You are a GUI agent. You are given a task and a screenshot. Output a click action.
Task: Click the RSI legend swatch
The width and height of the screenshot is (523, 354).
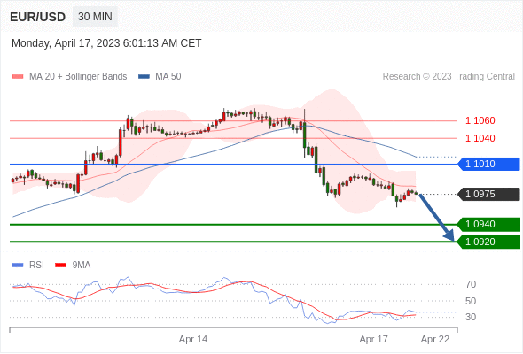[x=18, y=265]
